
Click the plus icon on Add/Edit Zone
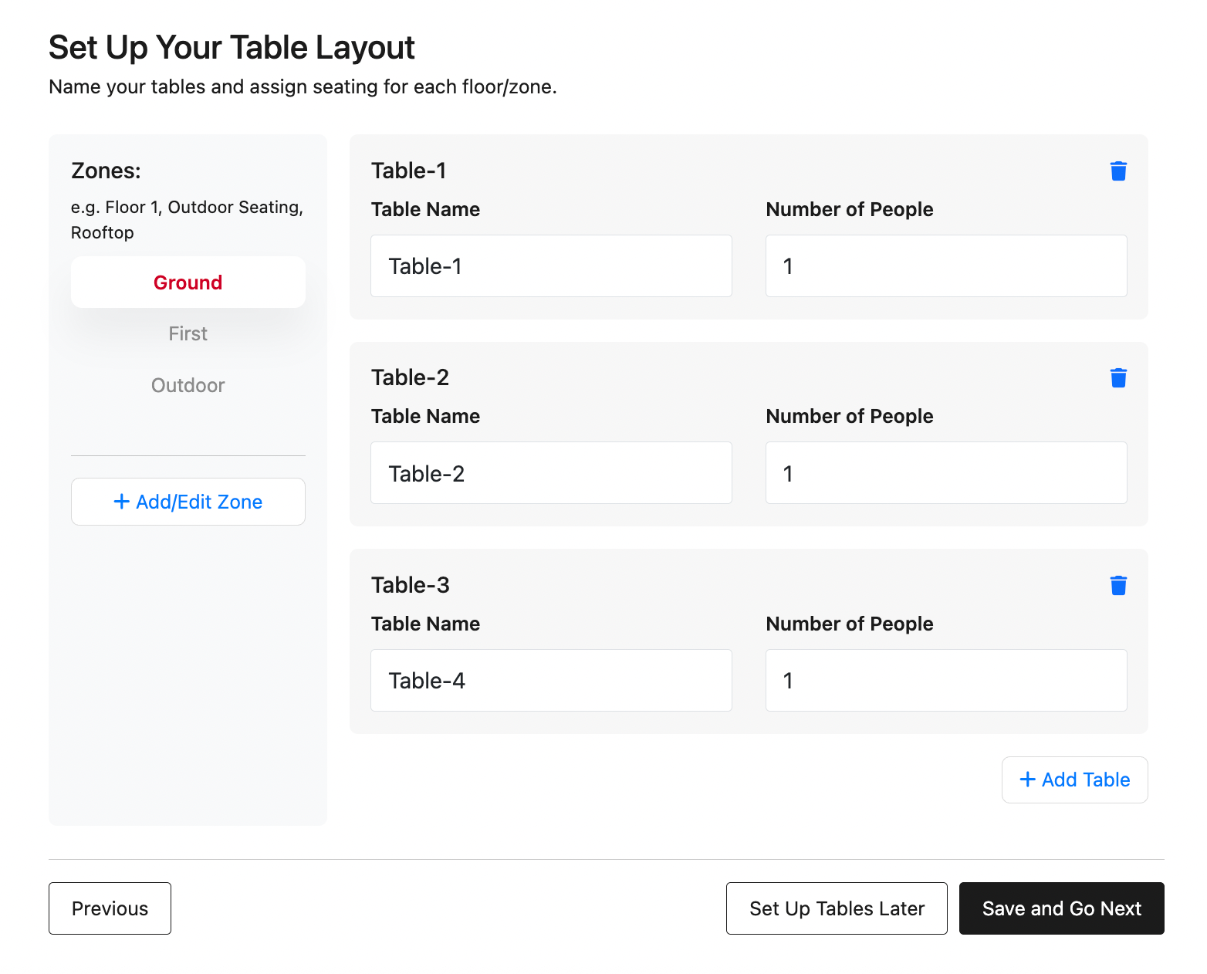(x=121, y=502)
